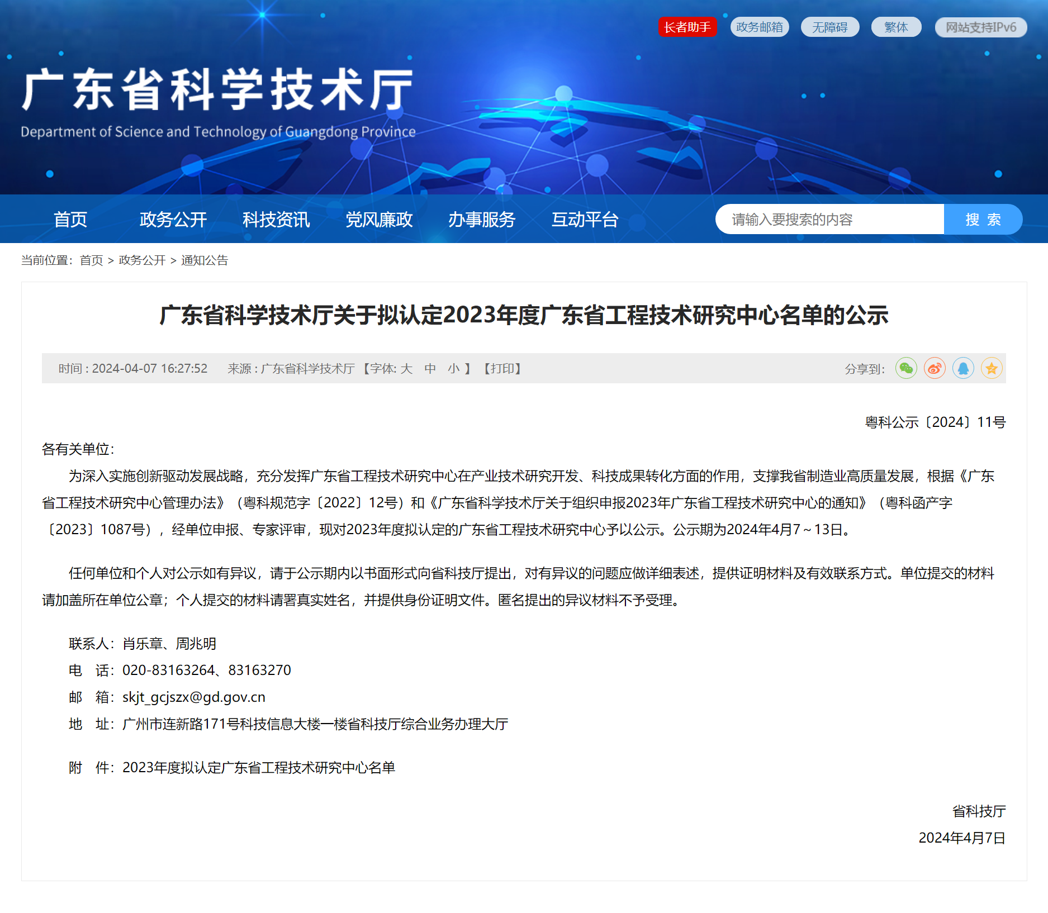Click document number 粤科公示〔2024〕11号
Viewport: 1048px width, 913px height.
tap(936, 422)
